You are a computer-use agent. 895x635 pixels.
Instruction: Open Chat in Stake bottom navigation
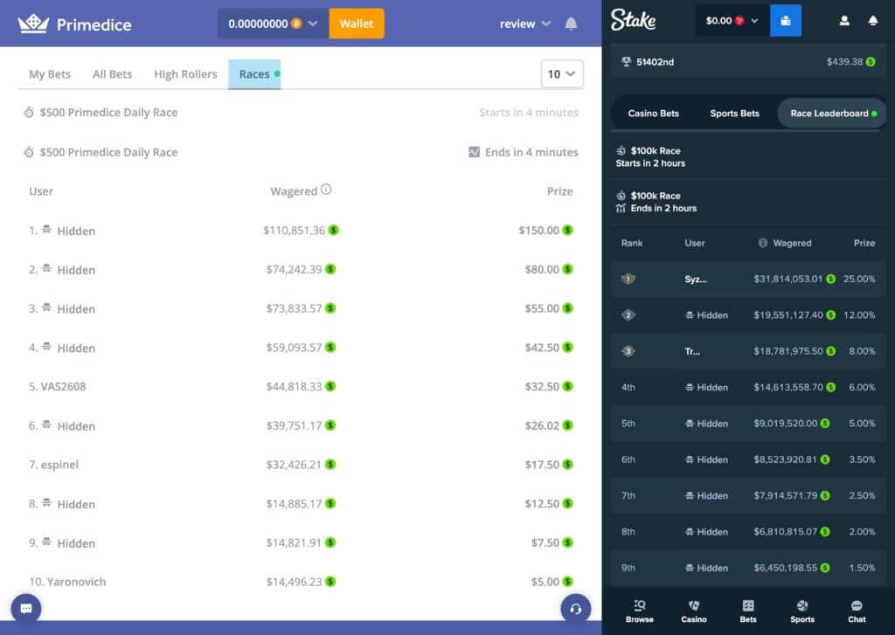click(x=857, y=611)
